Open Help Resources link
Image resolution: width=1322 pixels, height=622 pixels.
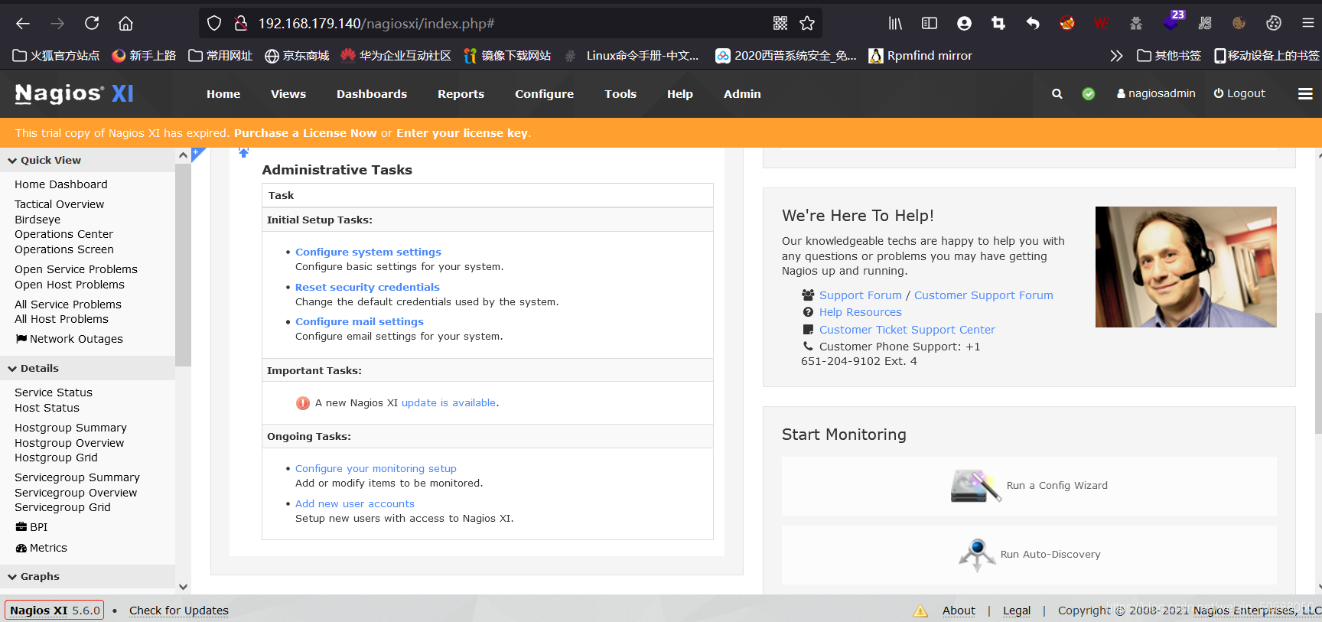pyautogui.click(x=861, y=312)
